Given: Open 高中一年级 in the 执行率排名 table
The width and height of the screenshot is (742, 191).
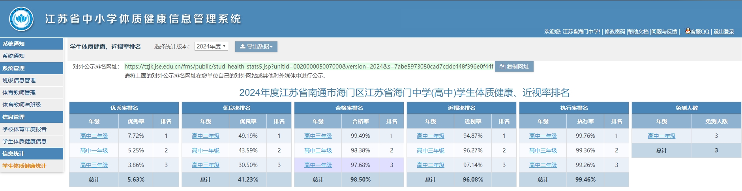Looking at the screenshot, I should [x=543, y=136].
